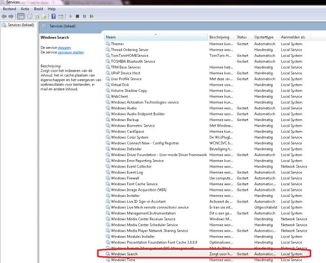This screenshot has height=263, width=326.
Task: Select Windows Activation Technologies-service
Action: click(x=207, y=102)
